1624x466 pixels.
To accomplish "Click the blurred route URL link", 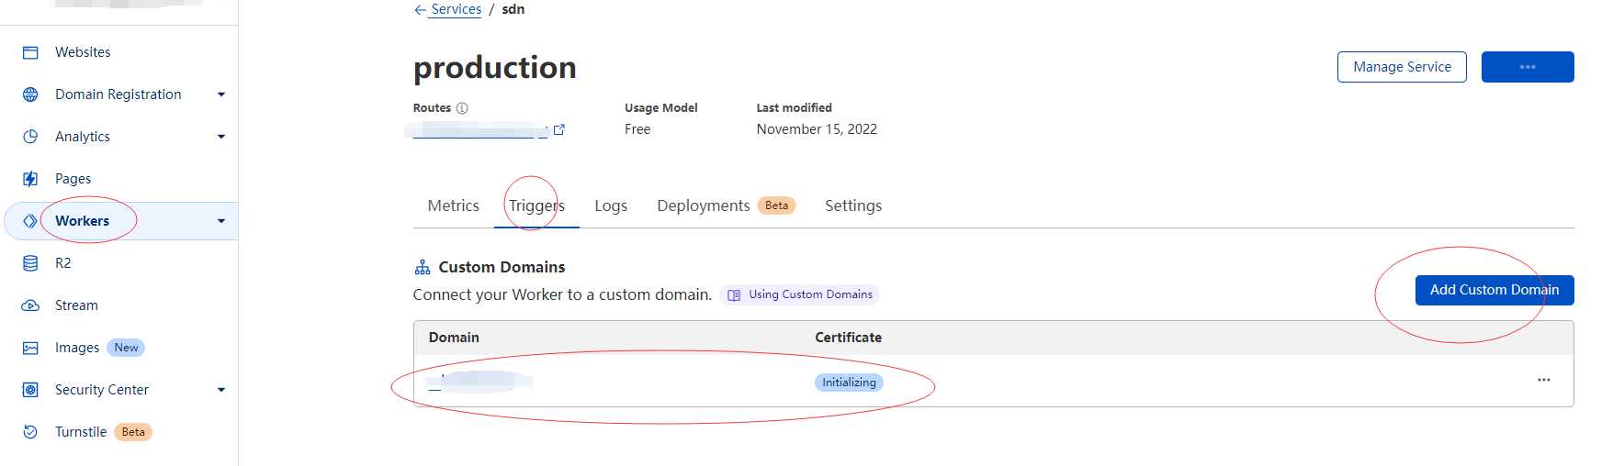I will point(480,129).
